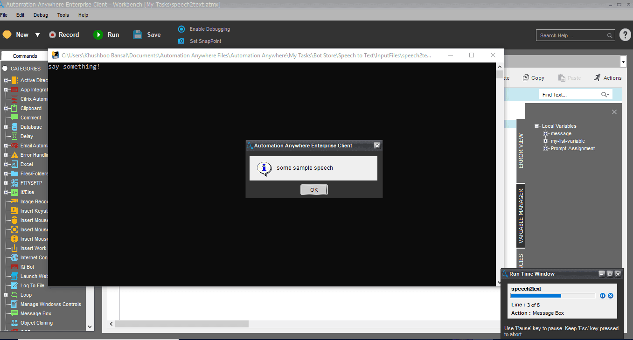Expand the Prompt-Assignment variable node
The width and height of the screenshot is (633, 340).
click(x=546, y=148)
